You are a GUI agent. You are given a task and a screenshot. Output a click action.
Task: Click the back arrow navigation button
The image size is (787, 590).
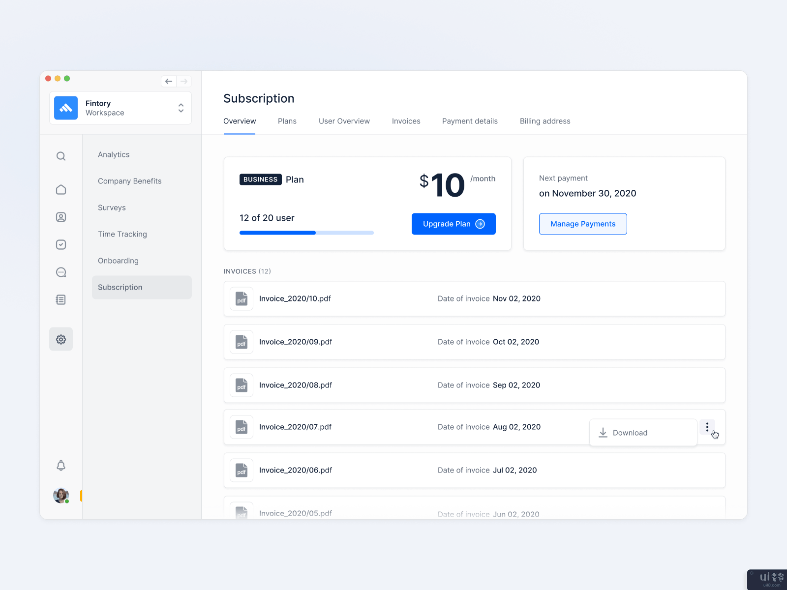(169, 82)
